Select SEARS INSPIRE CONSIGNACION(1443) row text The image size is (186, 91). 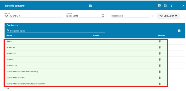point(22,72)
